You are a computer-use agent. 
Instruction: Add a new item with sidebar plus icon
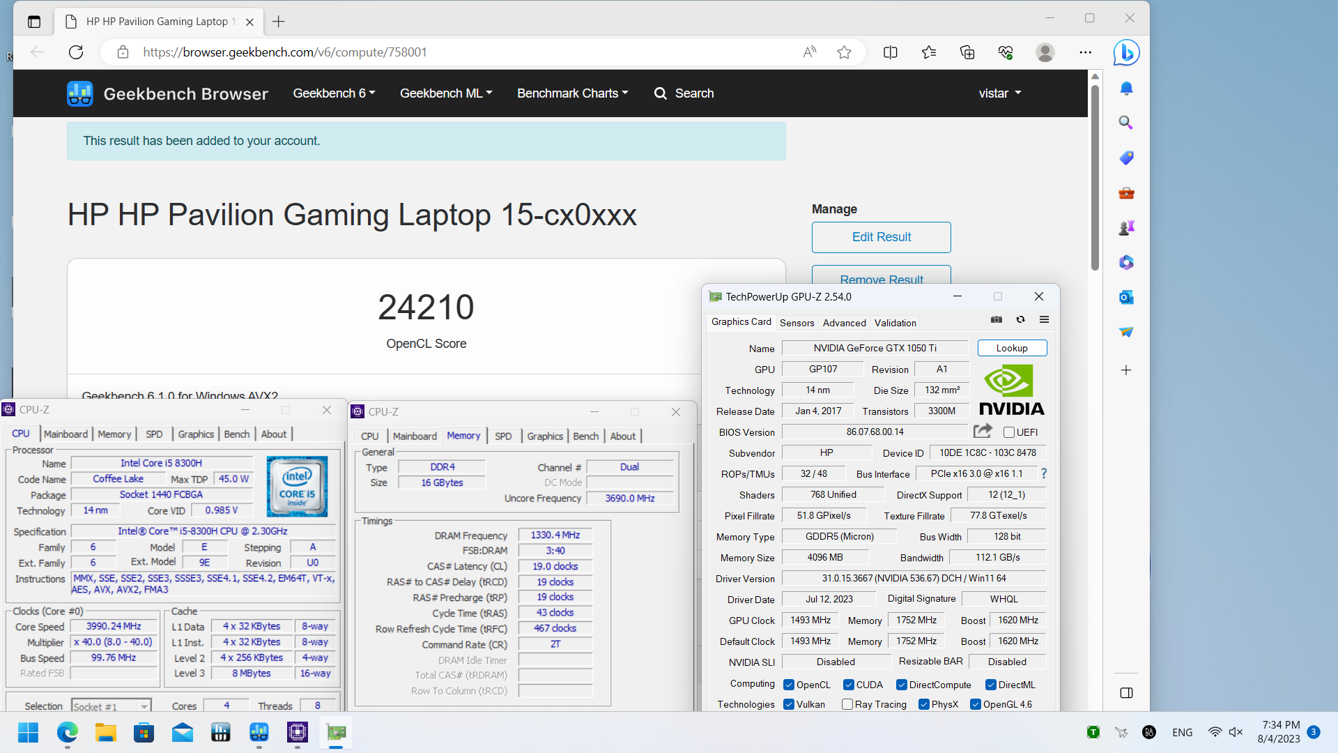(x=1126, y=370)
